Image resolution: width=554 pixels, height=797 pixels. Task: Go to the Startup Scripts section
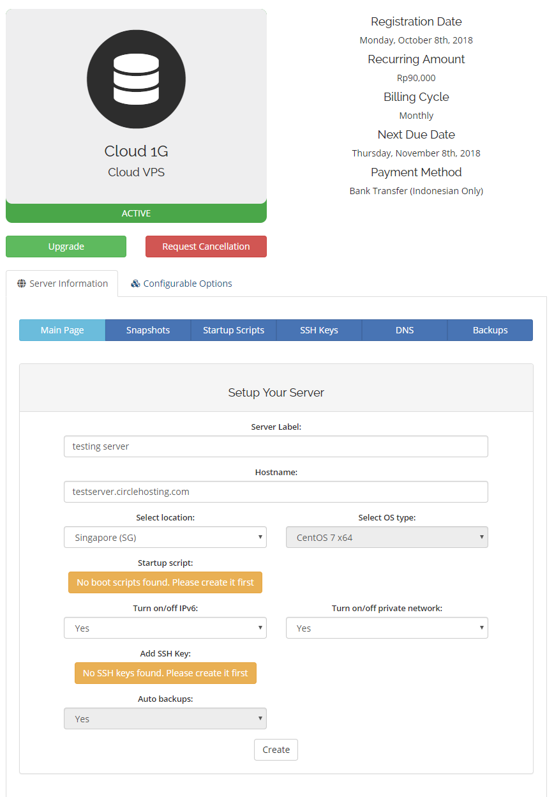(x=234, y=330)
